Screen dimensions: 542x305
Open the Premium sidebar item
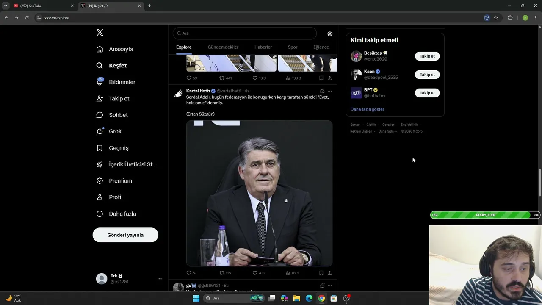[114, 181]
